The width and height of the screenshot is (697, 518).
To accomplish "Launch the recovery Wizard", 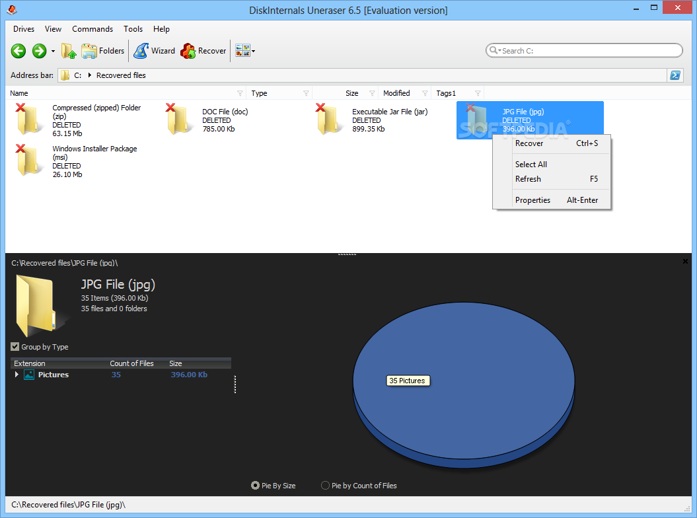I will 154,51.
